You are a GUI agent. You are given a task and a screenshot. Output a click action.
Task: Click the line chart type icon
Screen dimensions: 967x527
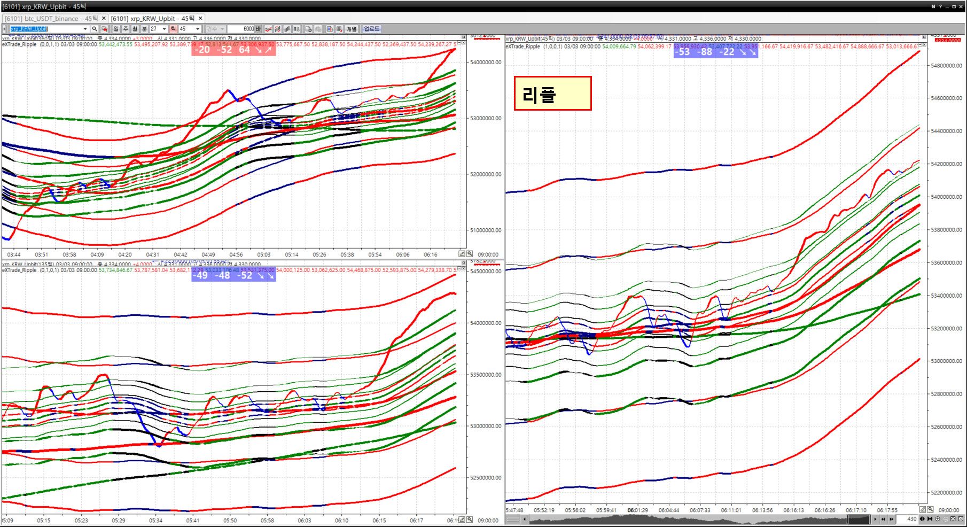point(269,29)
